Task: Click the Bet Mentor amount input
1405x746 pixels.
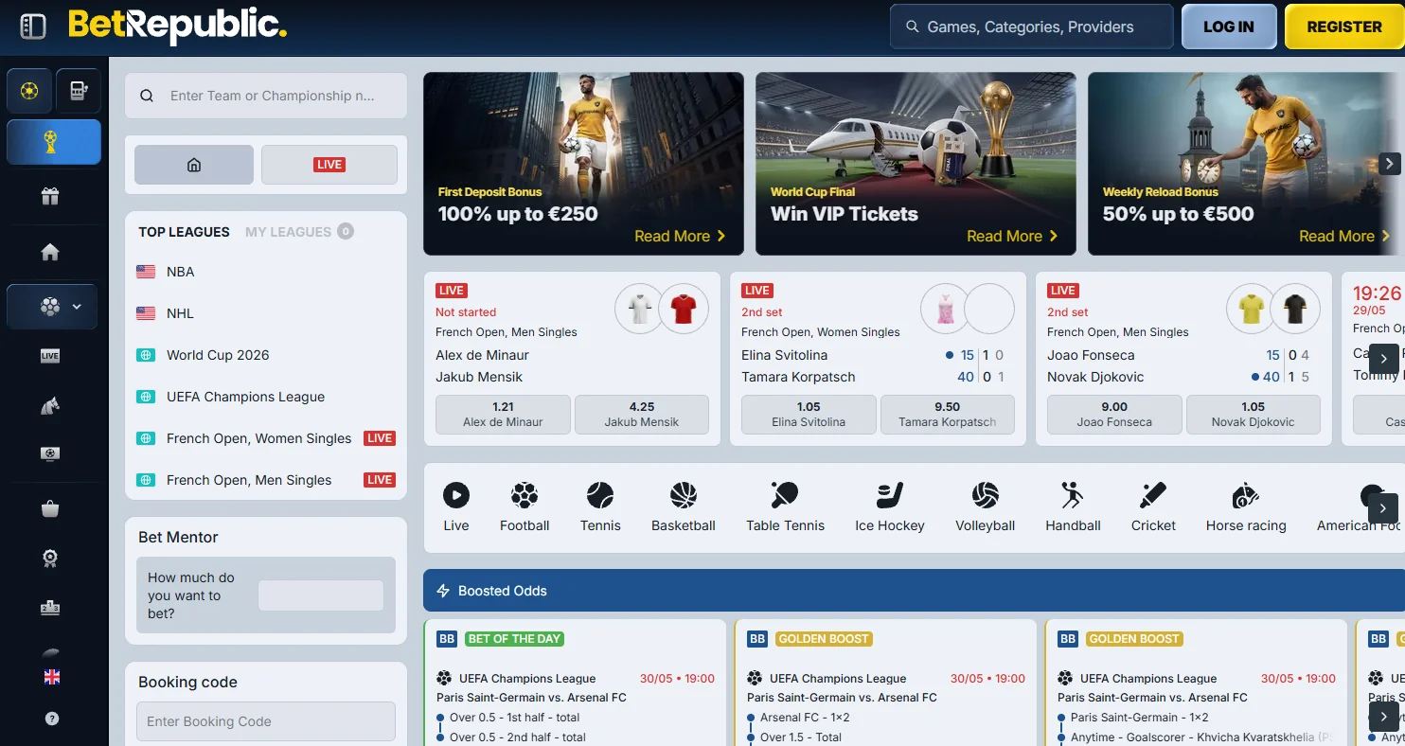Action: [321, 595]
